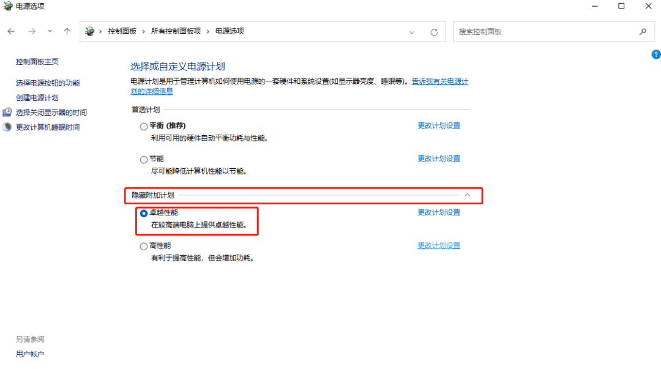Screen dimensions: 661x369
Task: Open the back-button history dropdown
Action: point(49,31)
